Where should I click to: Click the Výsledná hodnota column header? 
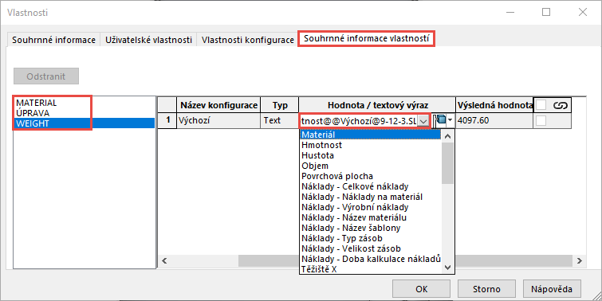494,105
